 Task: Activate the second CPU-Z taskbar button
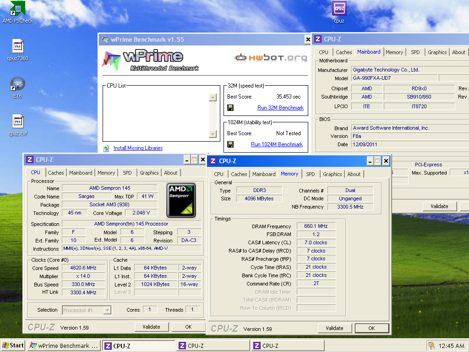click(x=213, y=346)
